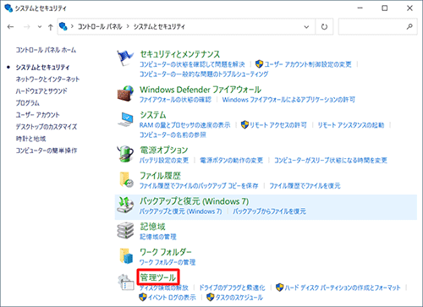Open セキュリティとメンテナンス heading
Screen dimensions: 423x307
click(x=180, y=54)
